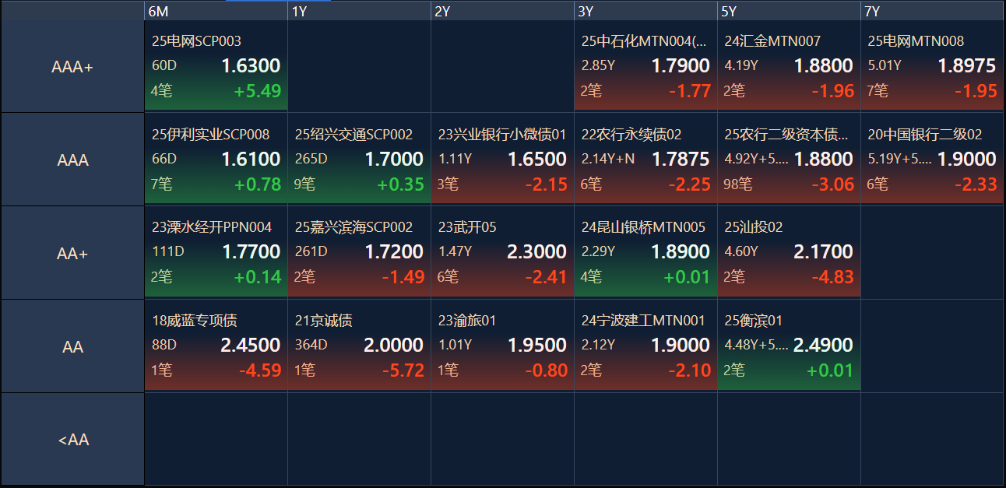Select the 3Y column header

click(645, 11)
